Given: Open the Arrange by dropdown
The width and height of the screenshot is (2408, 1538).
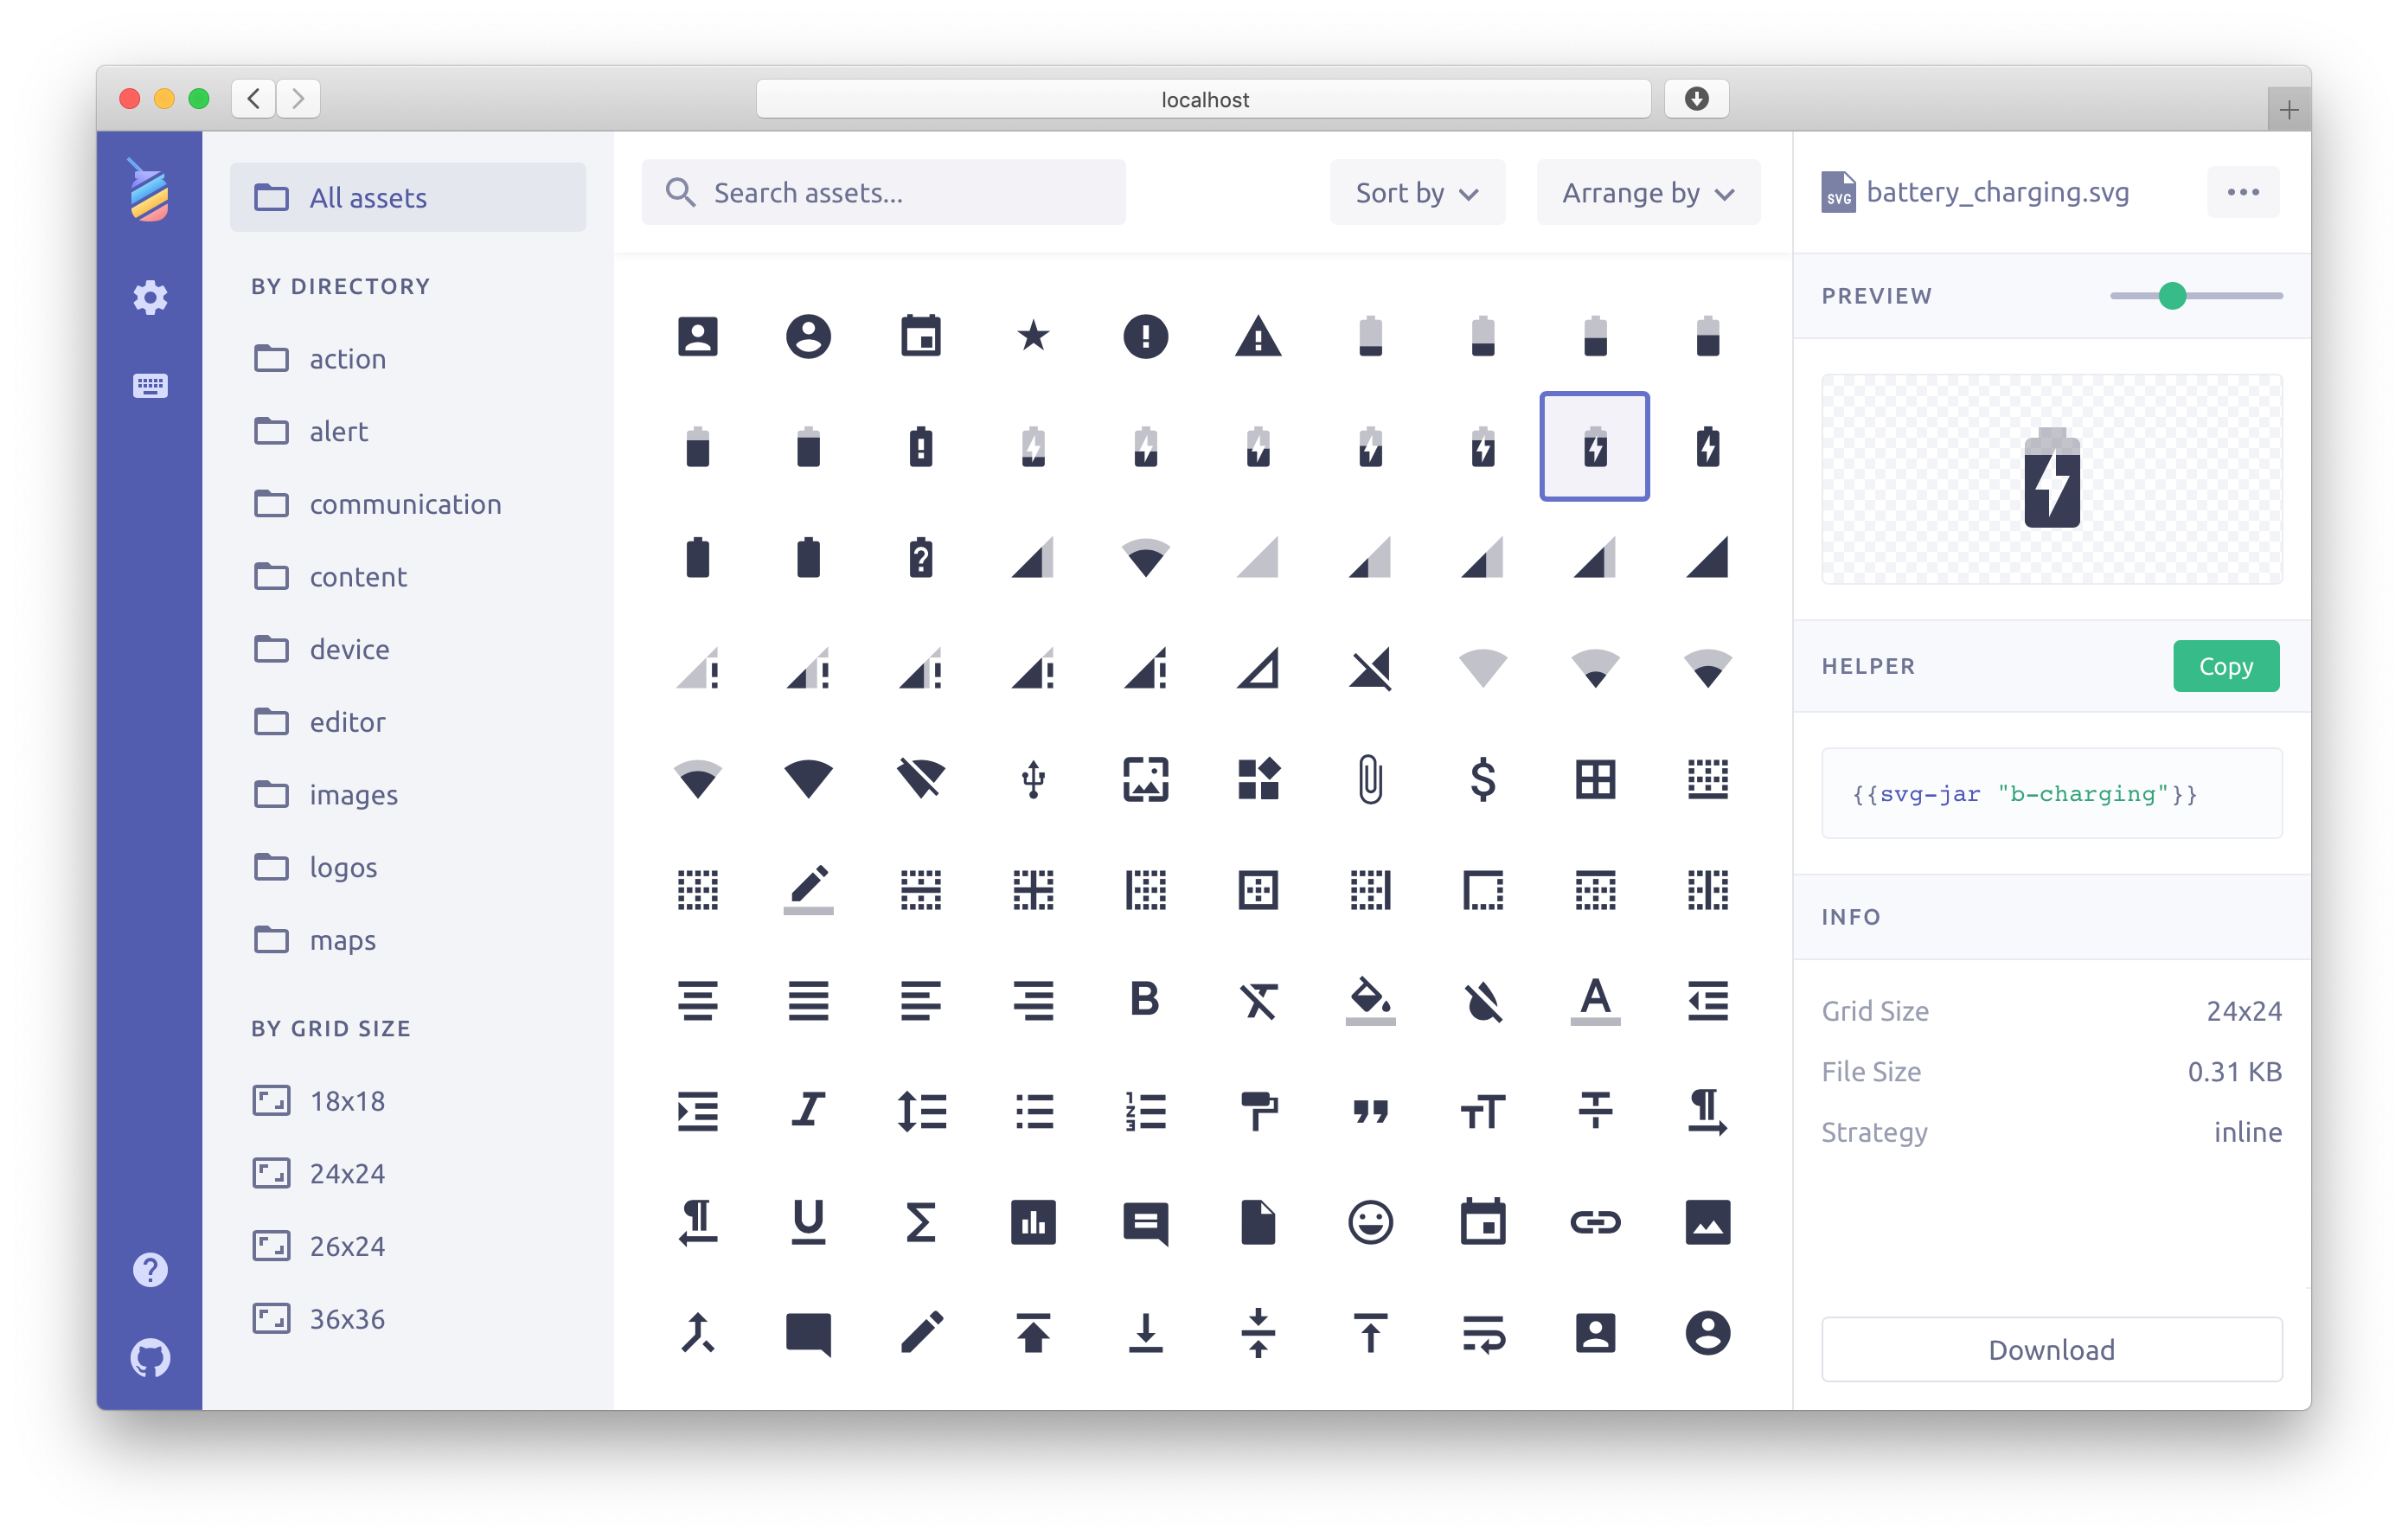Looking at the screenshot, I should (x=1647, y=193).
